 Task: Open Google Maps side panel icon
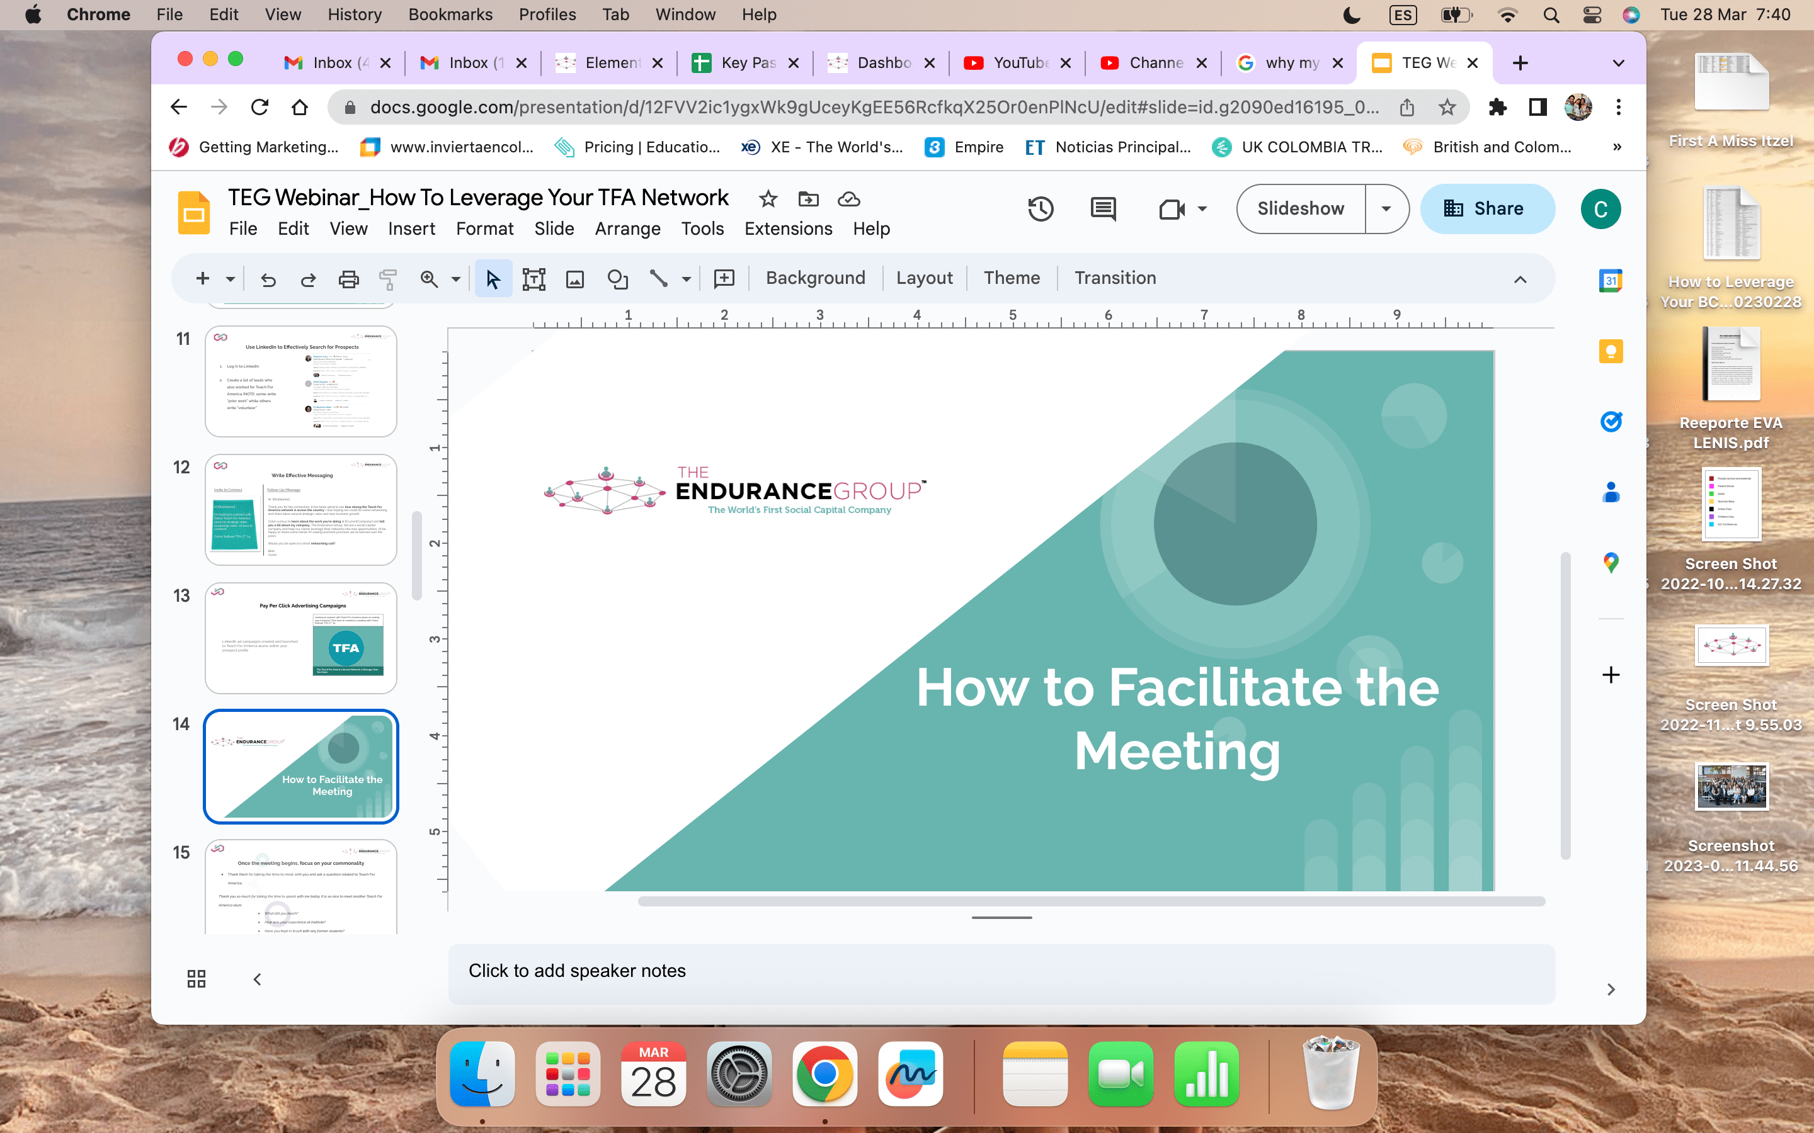coord(1610,563)
